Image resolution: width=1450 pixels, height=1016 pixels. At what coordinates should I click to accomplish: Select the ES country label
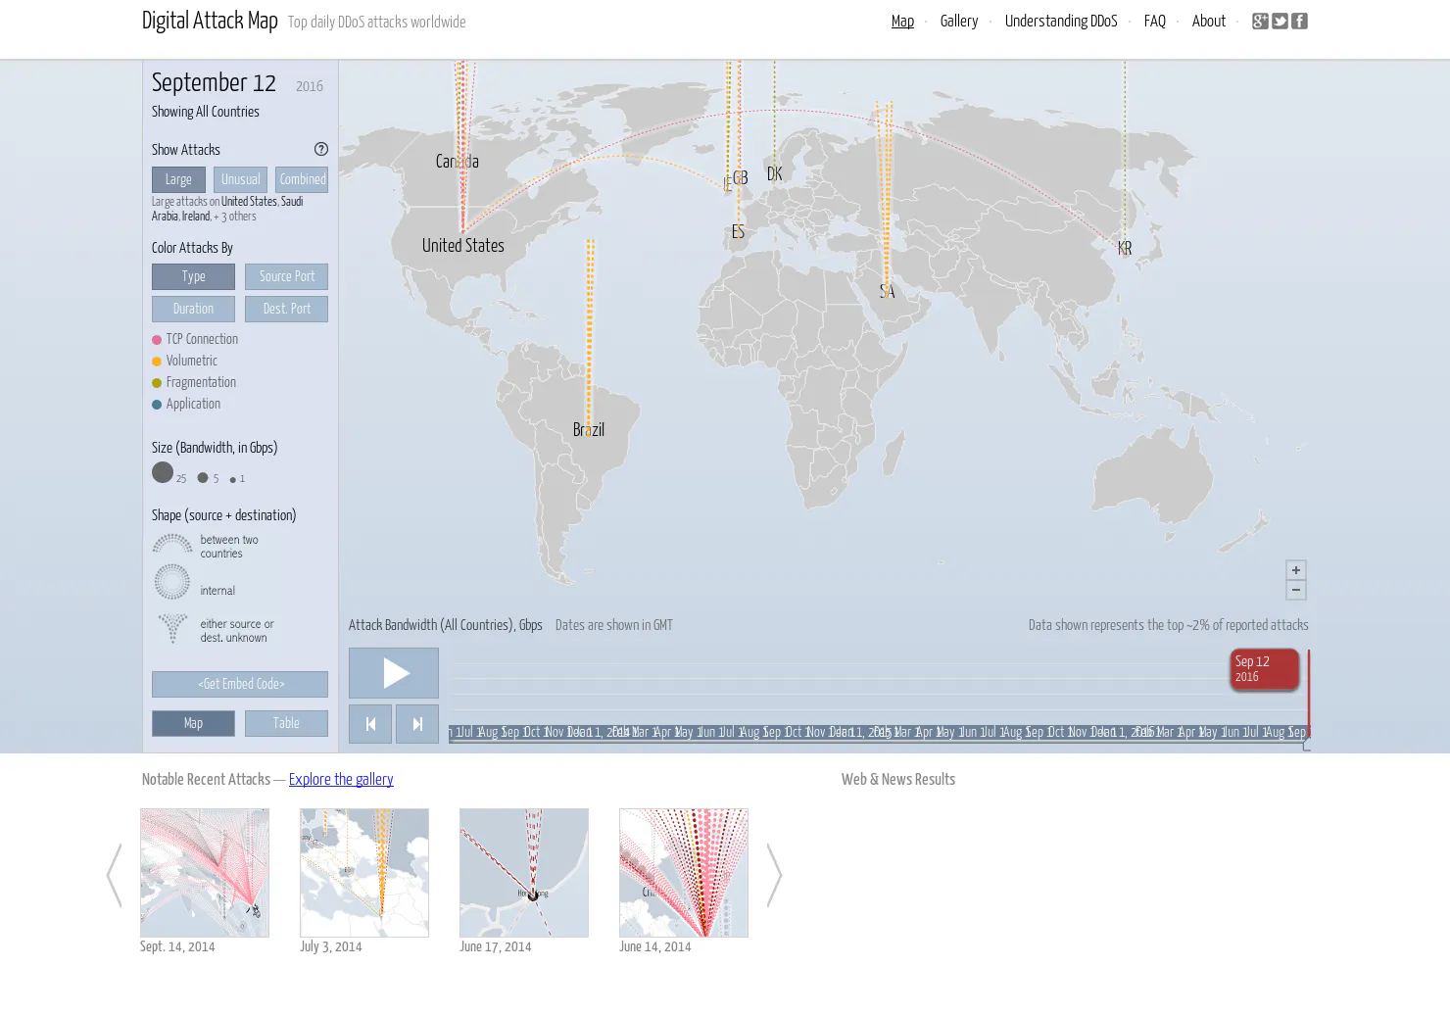click(739, 232)
